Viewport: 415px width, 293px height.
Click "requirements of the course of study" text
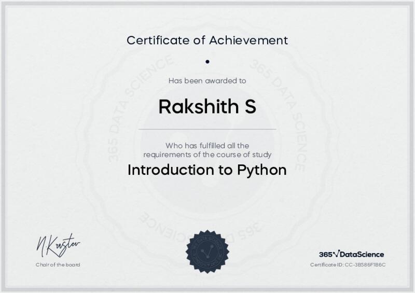(208, 155)
